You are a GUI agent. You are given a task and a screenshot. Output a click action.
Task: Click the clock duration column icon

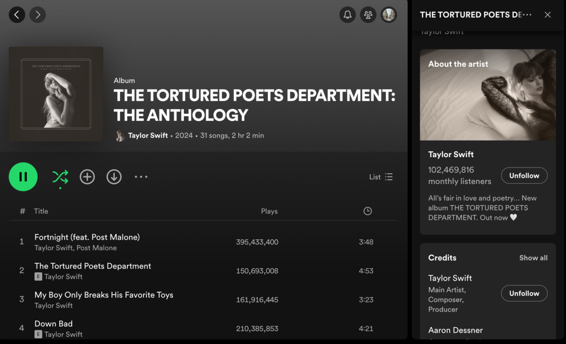pos(368,211)
